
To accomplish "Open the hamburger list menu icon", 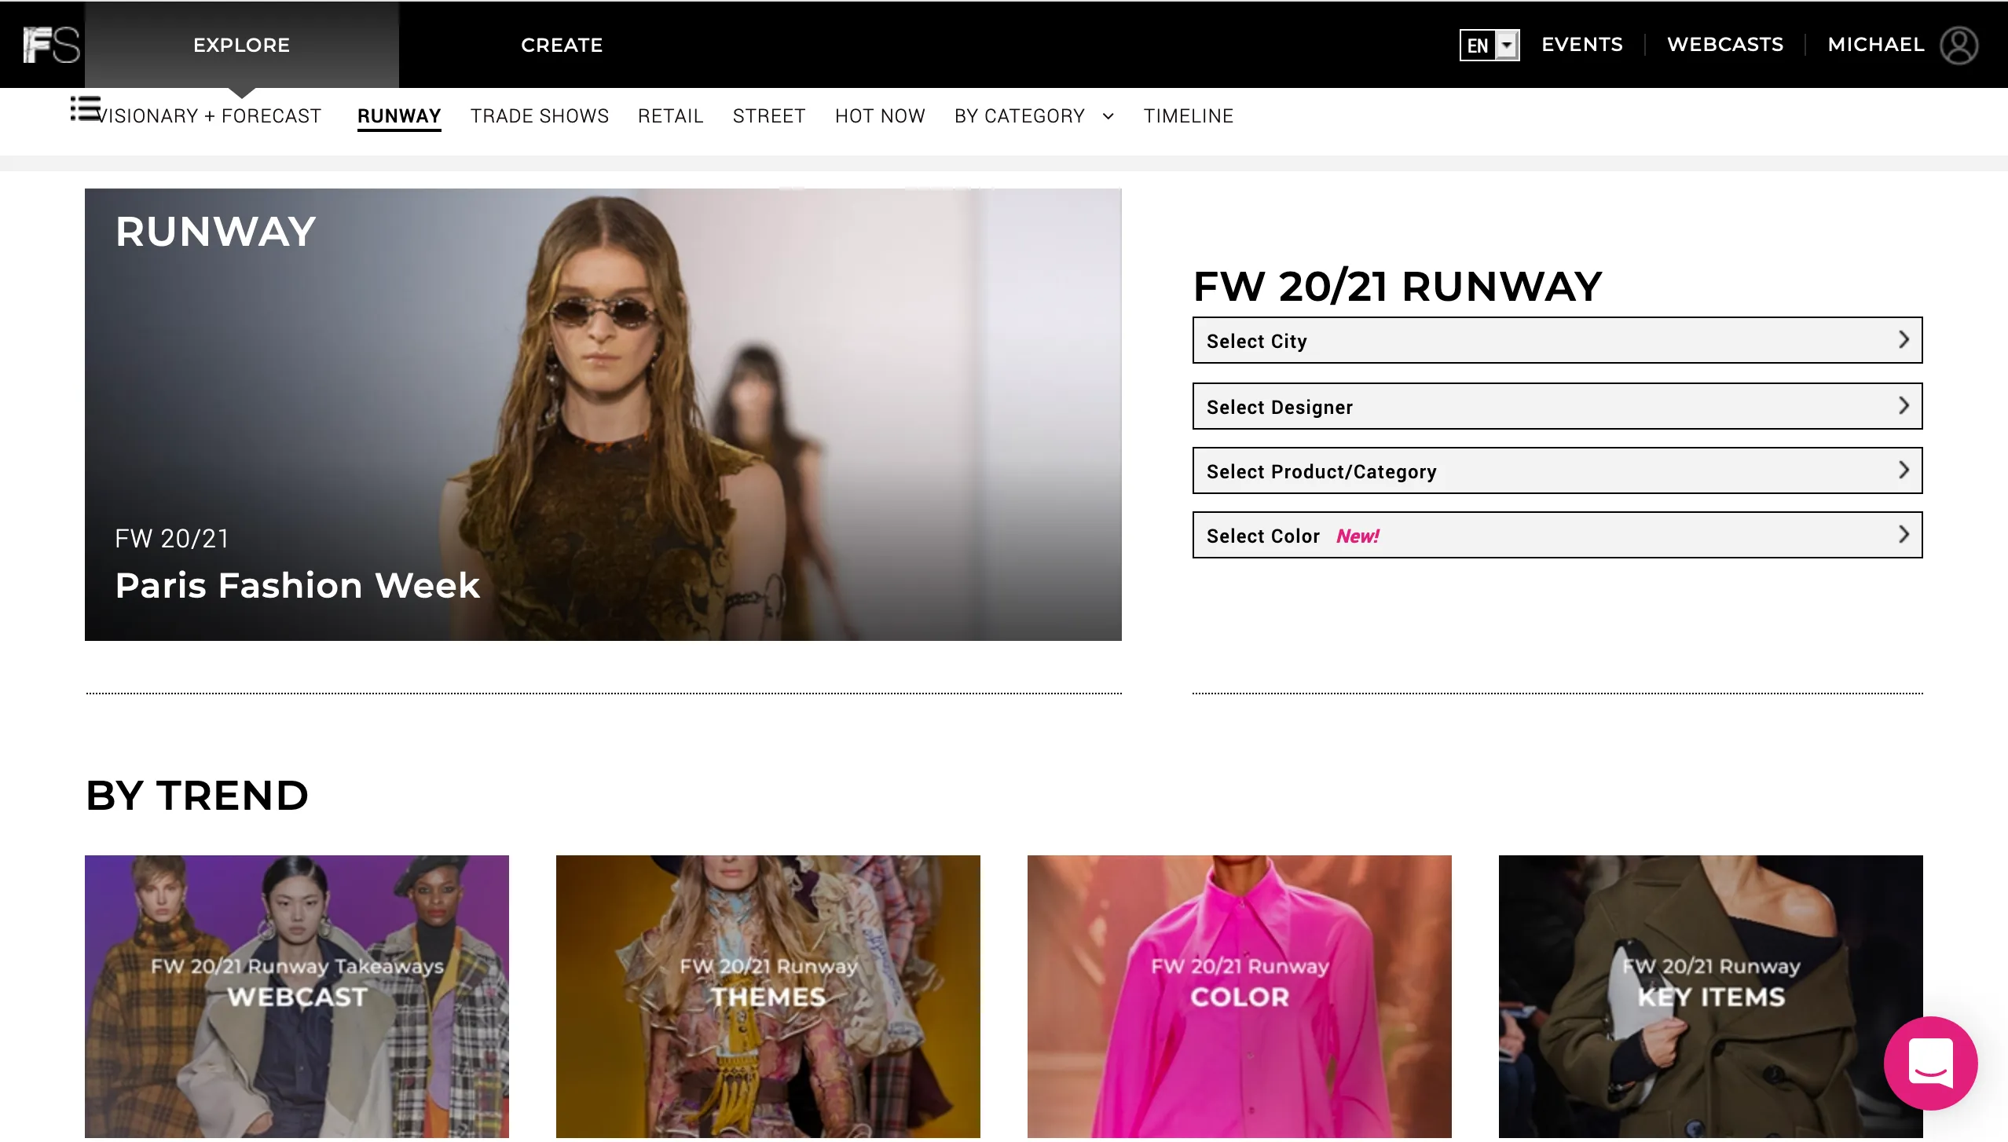I will [86, 108].
